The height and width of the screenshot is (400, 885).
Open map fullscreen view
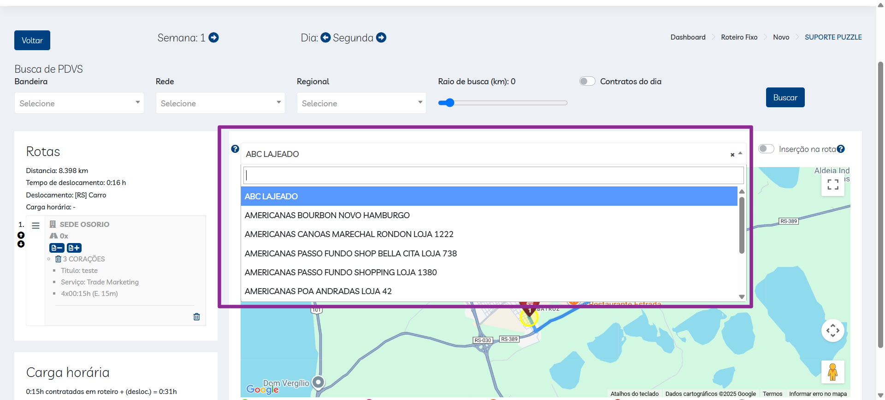coord(832,185)
